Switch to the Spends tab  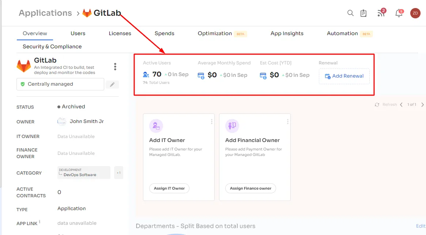[165, 33]
